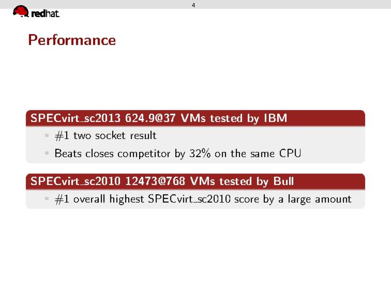Select the 'Beats closes competitor' sentence
The width and height of the screenshot is (391, 293).
tap(178, 153)
